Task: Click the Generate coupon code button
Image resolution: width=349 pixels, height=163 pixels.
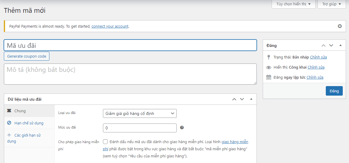Action: (26, 56)
